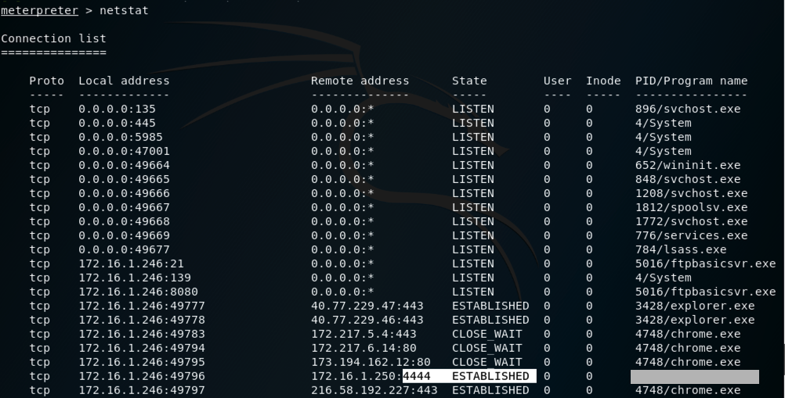Image resolution: width=785 pixels, height=398 pixels.
Task: Click 5016/ftpbasicsvr.exe on port 21 row
Action: click(x=705, y=264)
